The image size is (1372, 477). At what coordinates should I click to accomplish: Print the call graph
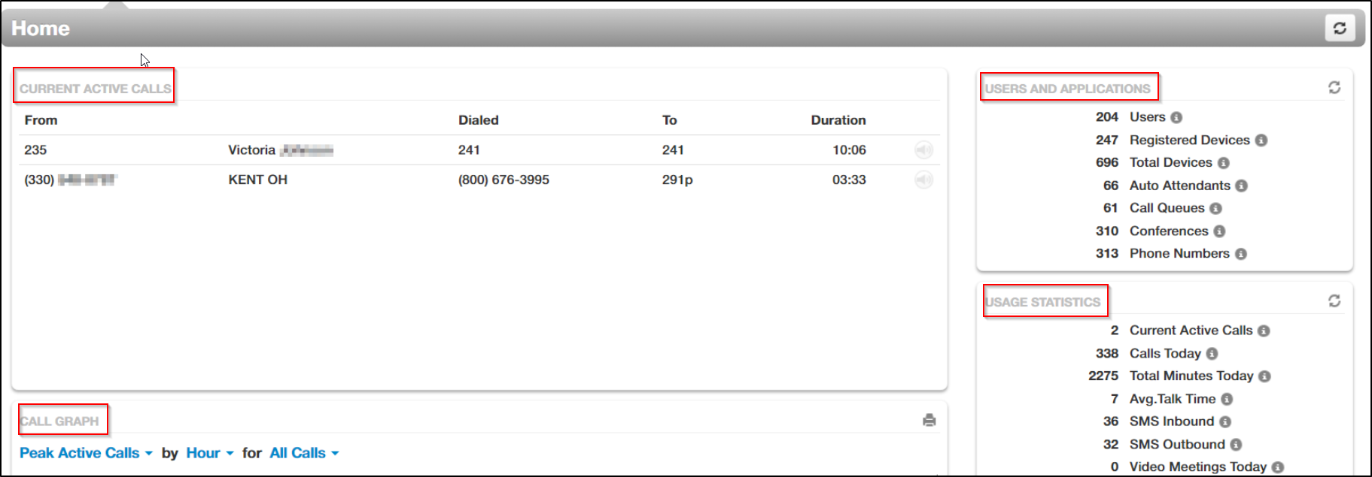(x=929, y=421)
